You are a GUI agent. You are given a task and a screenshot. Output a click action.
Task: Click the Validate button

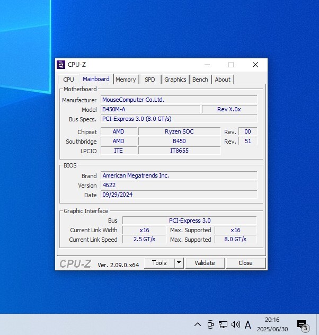[205, 263]
